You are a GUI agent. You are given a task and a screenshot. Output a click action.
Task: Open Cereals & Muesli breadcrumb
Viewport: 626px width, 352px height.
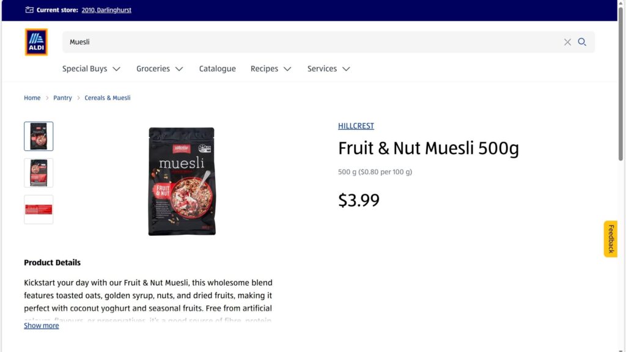coord(108,98)
